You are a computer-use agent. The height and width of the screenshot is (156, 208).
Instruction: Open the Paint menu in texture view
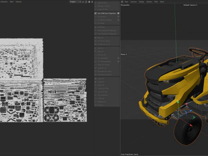[12, 2]
